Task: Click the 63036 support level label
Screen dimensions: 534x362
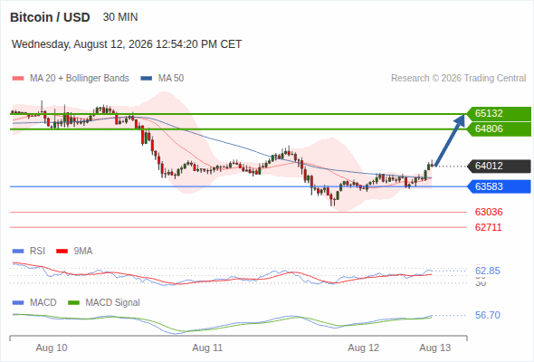Action: coord(489,212)
